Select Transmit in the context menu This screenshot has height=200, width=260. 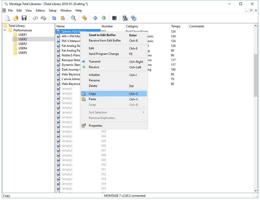[94, 62]
